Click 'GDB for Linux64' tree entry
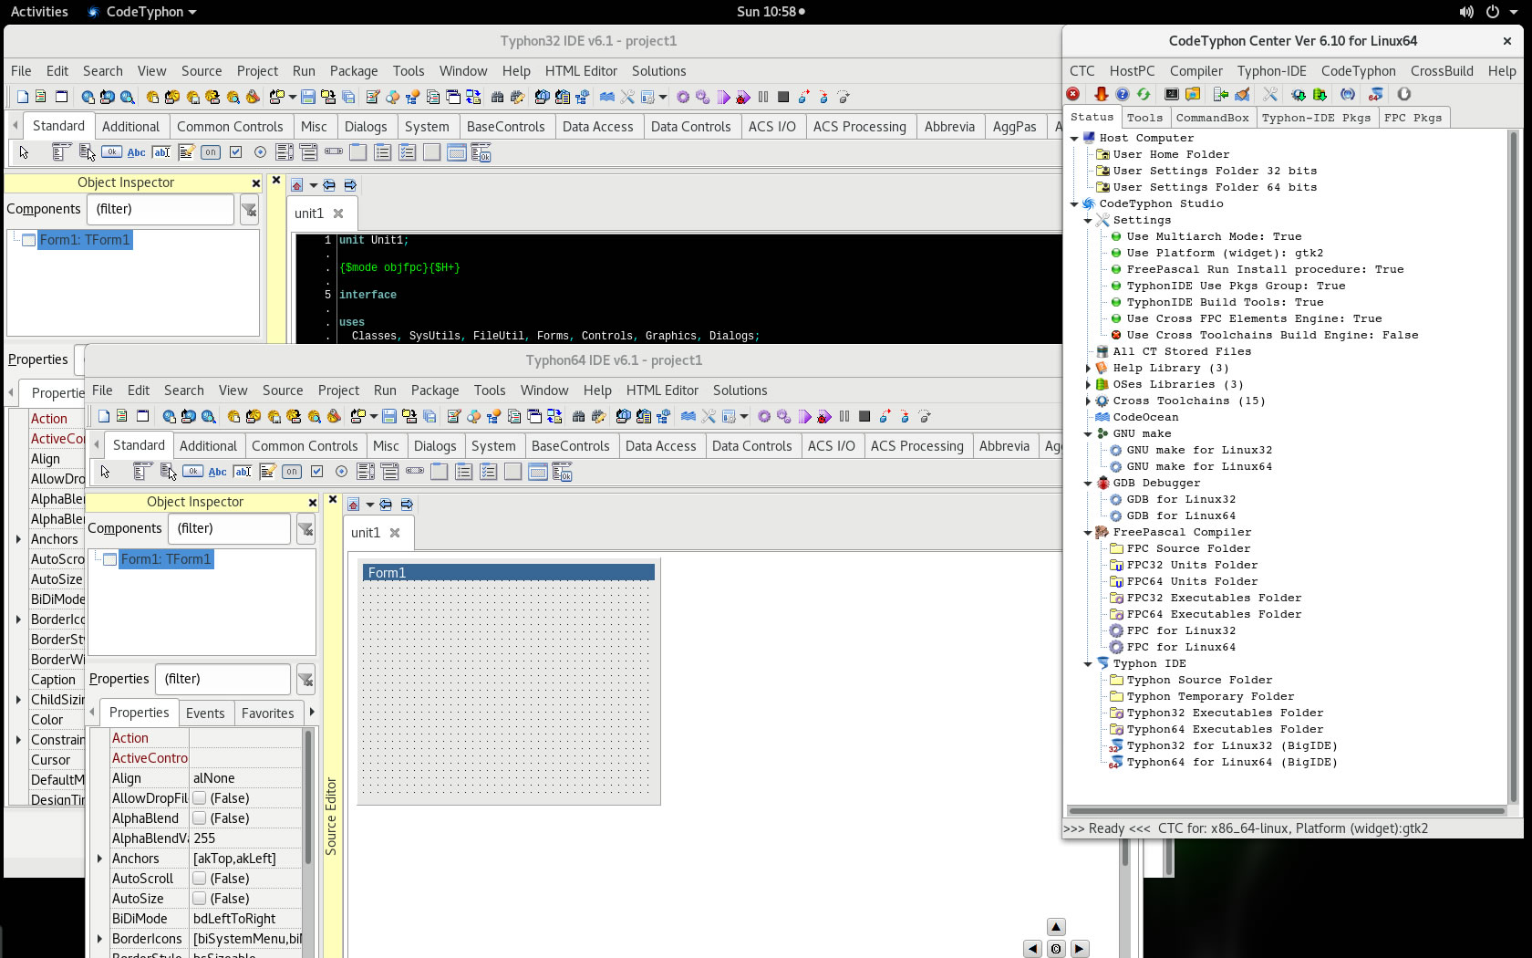The height and width of the screenshot is (958, 1532). pos(1181,516)
